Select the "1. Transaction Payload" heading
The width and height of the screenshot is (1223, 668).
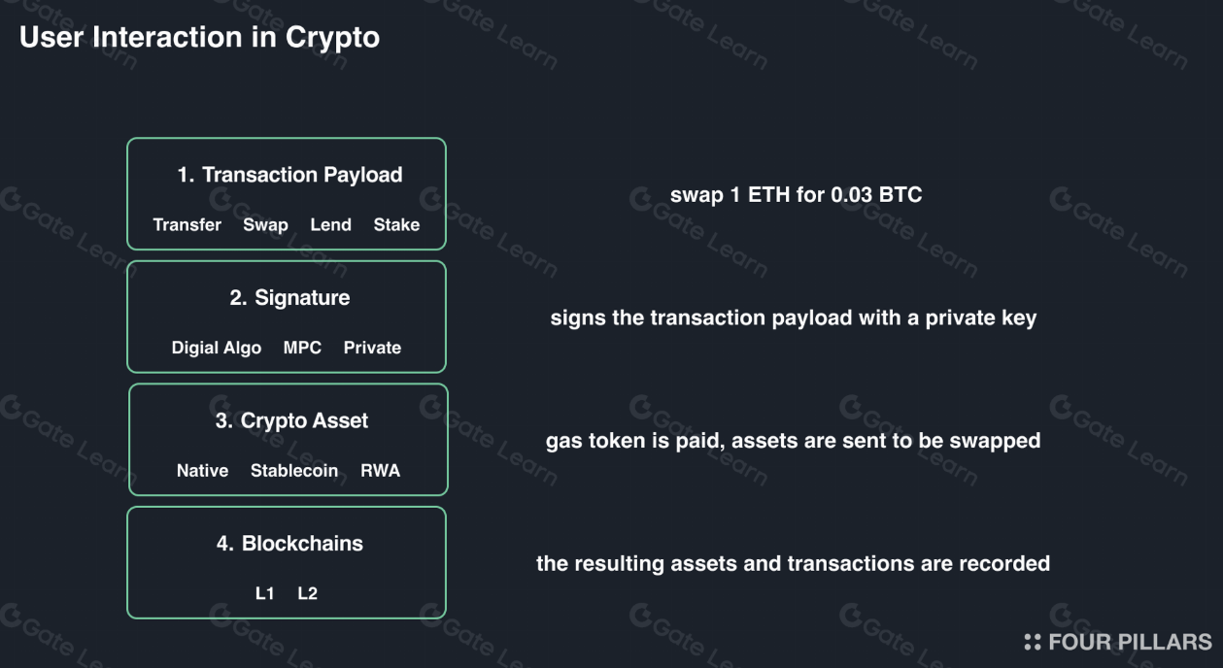click(x=289, y=176)
